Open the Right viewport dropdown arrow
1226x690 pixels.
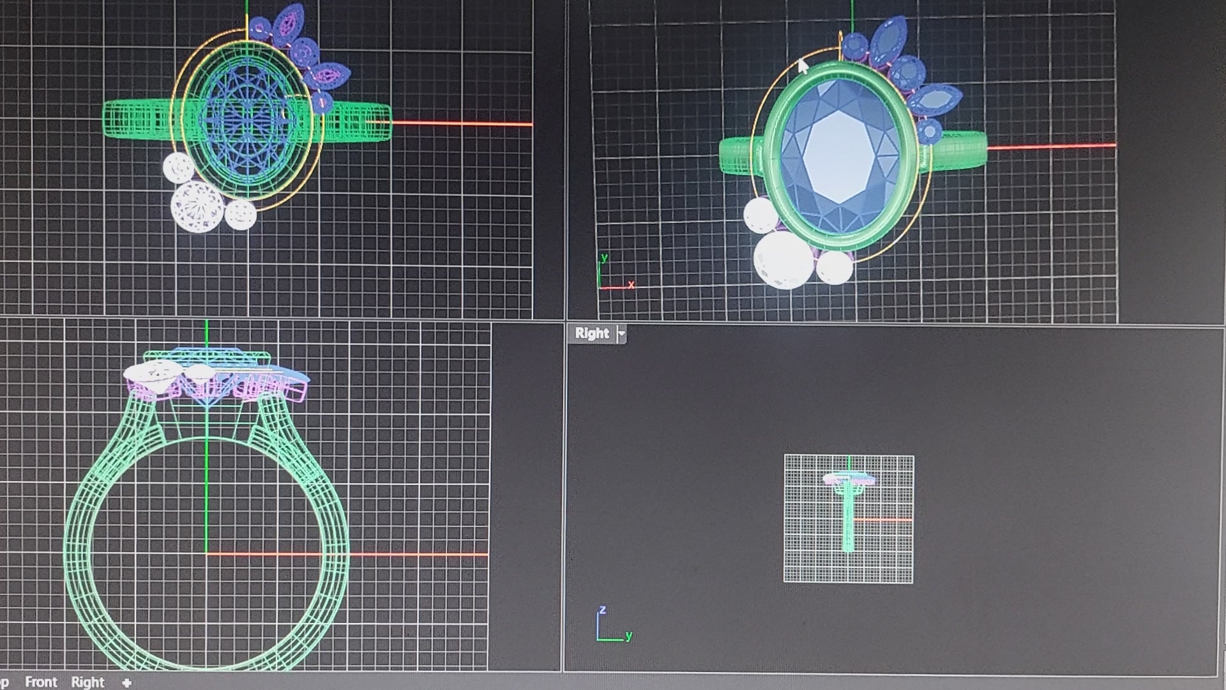(x=621, y=333)
